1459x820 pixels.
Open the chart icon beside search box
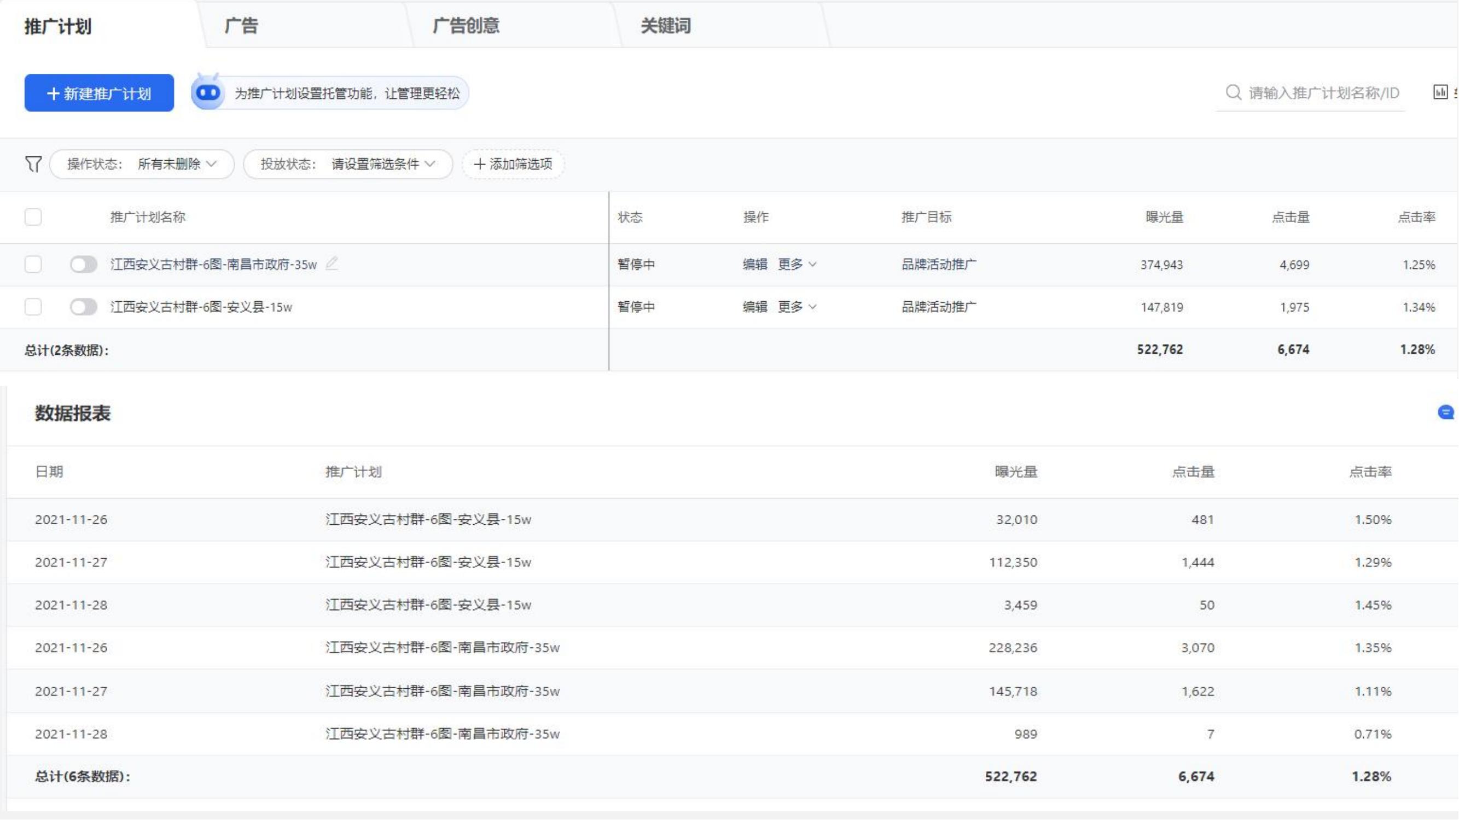click(x=1440, y=92)
